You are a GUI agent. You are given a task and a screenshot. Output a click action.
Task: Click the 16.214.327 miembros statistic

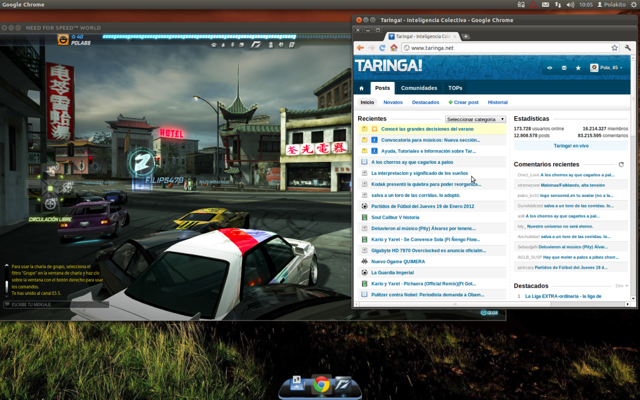point(605,129)
